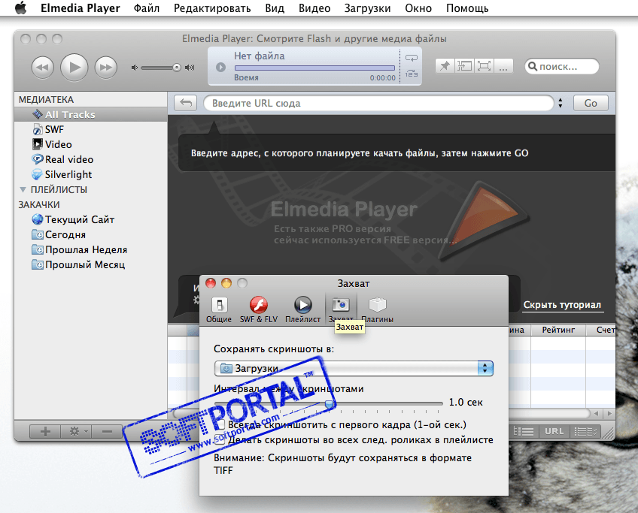Image resolution: width=638 pixels, height=513 pixels.
Task: Open the gear actions menu in the sidebar footer
Action: tap(76, 431)
